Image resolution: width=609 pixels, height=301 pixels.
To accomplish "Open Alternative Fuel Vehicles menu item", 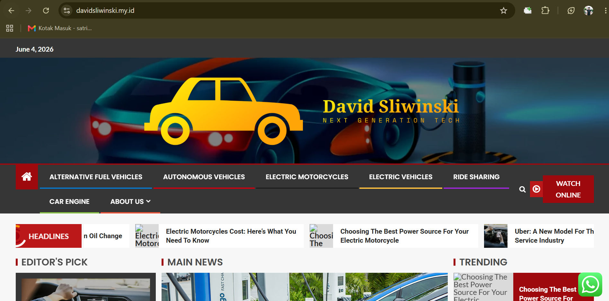I will point(96,177).
